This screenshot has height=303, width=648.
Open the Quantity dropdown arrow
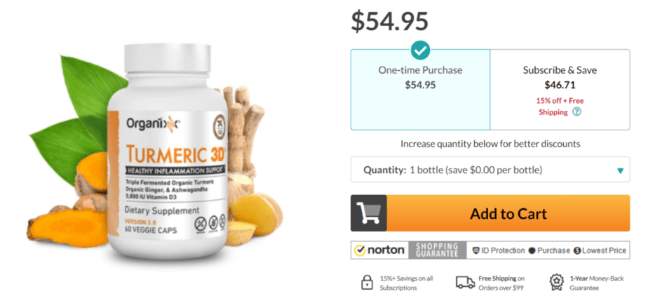coord(620,170)
